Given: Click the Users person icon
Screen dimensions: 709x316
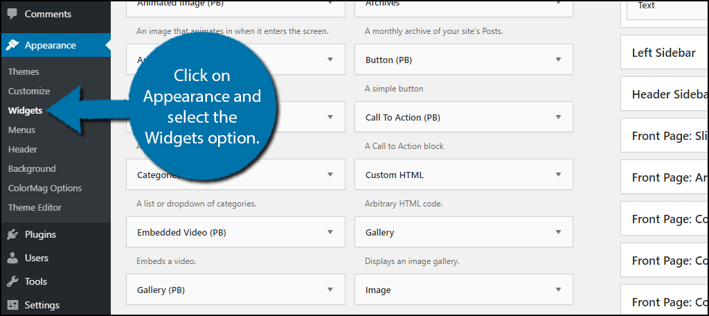Looking at the screenshot, I should pyautogui.click(x=12, y=258).
